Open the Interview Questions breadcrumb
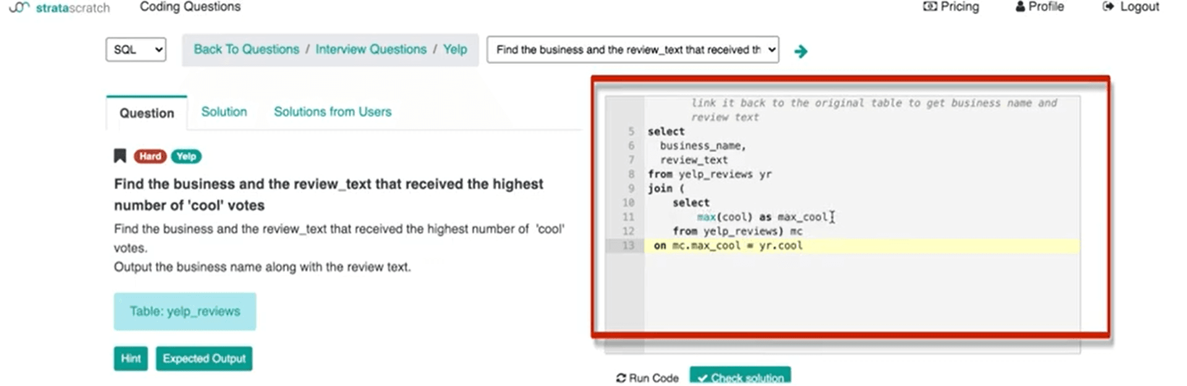The image size is (1187, 386). tap(371, 49)
